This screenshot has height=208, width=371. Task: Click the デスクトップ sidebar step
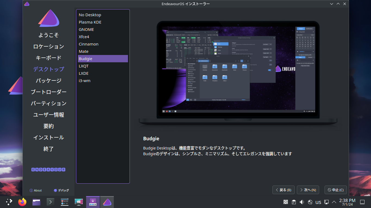click(49, 69)
